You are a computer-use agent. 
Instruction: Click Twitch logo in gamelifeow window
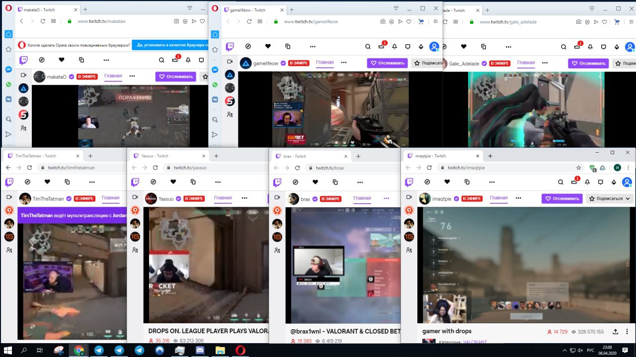point(230,47)
